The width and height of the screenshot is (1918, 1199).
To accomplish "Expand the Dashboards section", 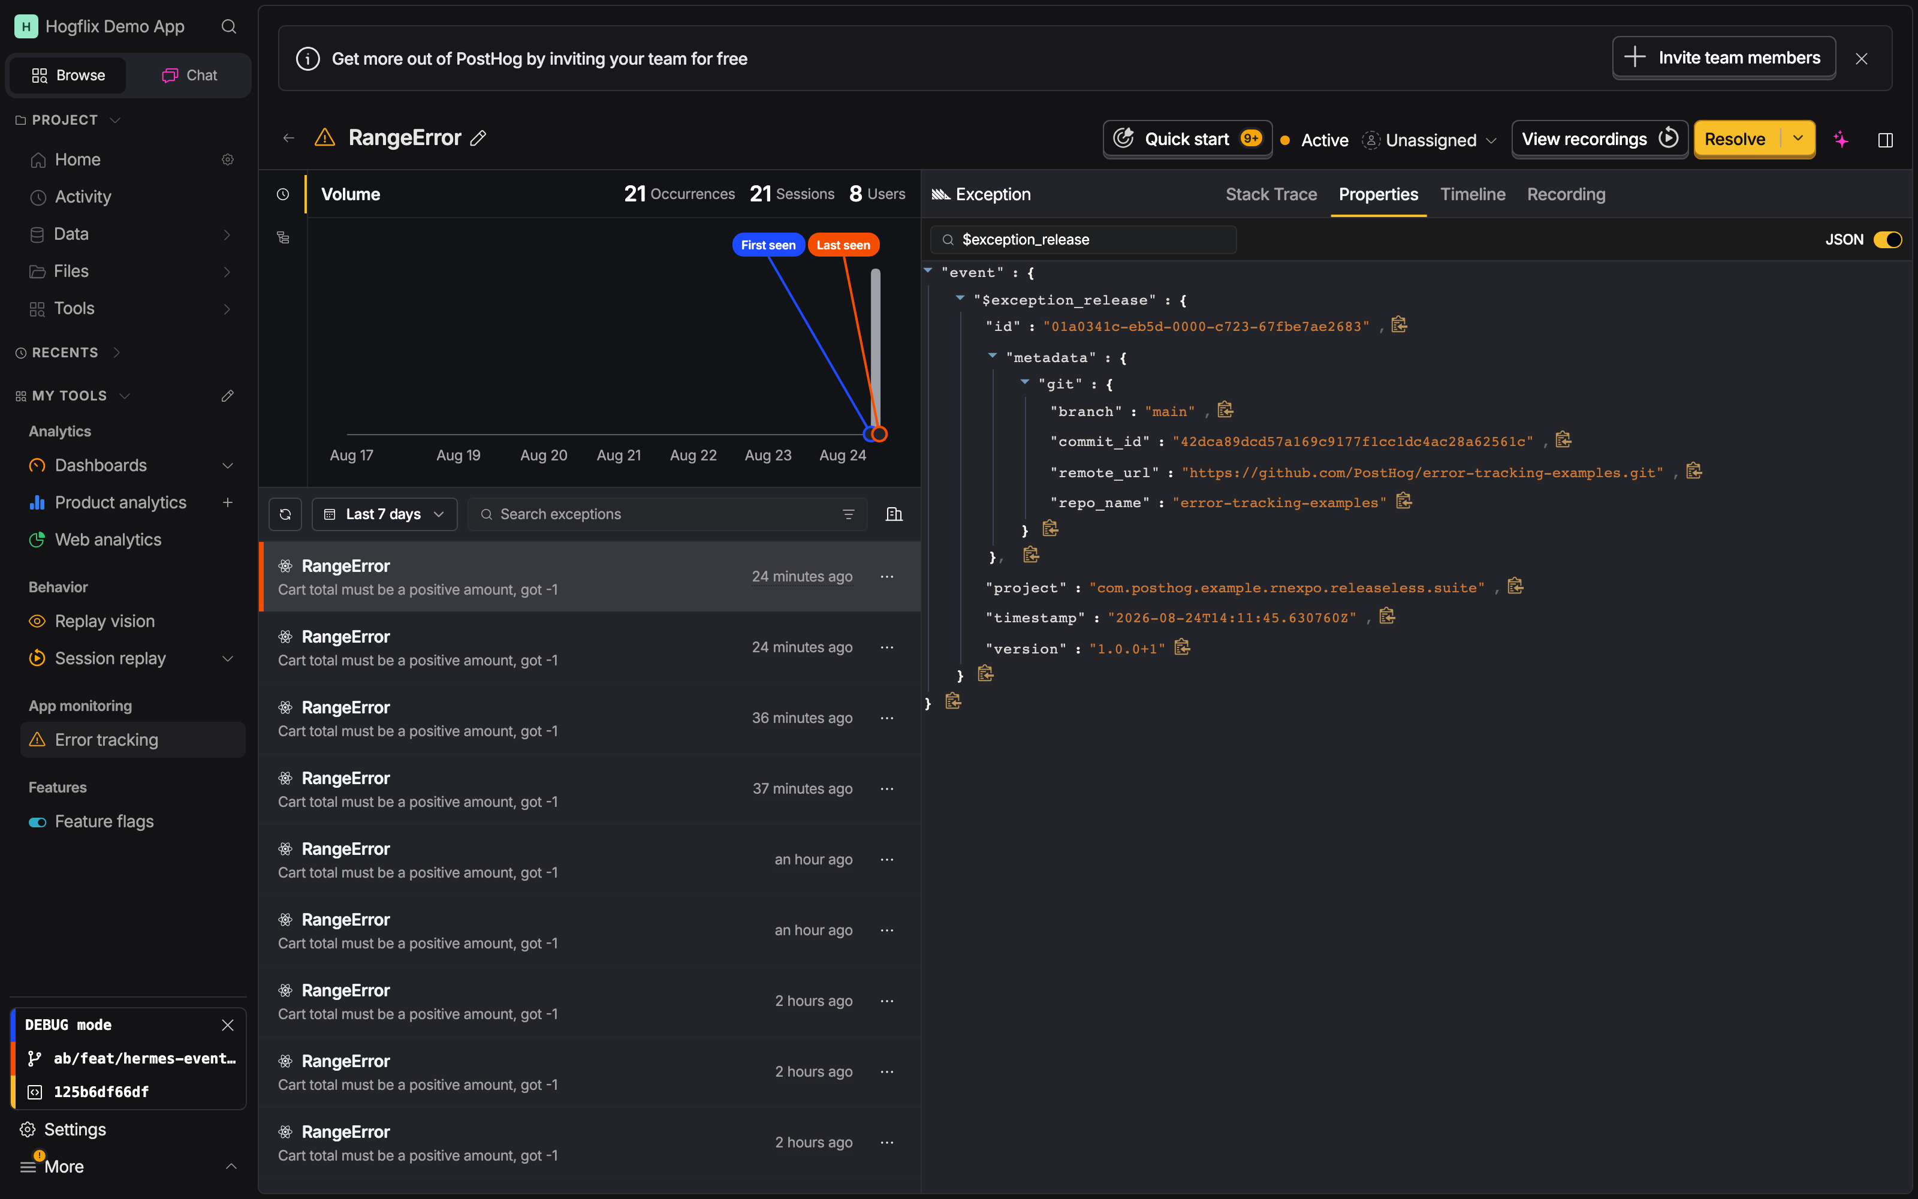I will 228,465.
